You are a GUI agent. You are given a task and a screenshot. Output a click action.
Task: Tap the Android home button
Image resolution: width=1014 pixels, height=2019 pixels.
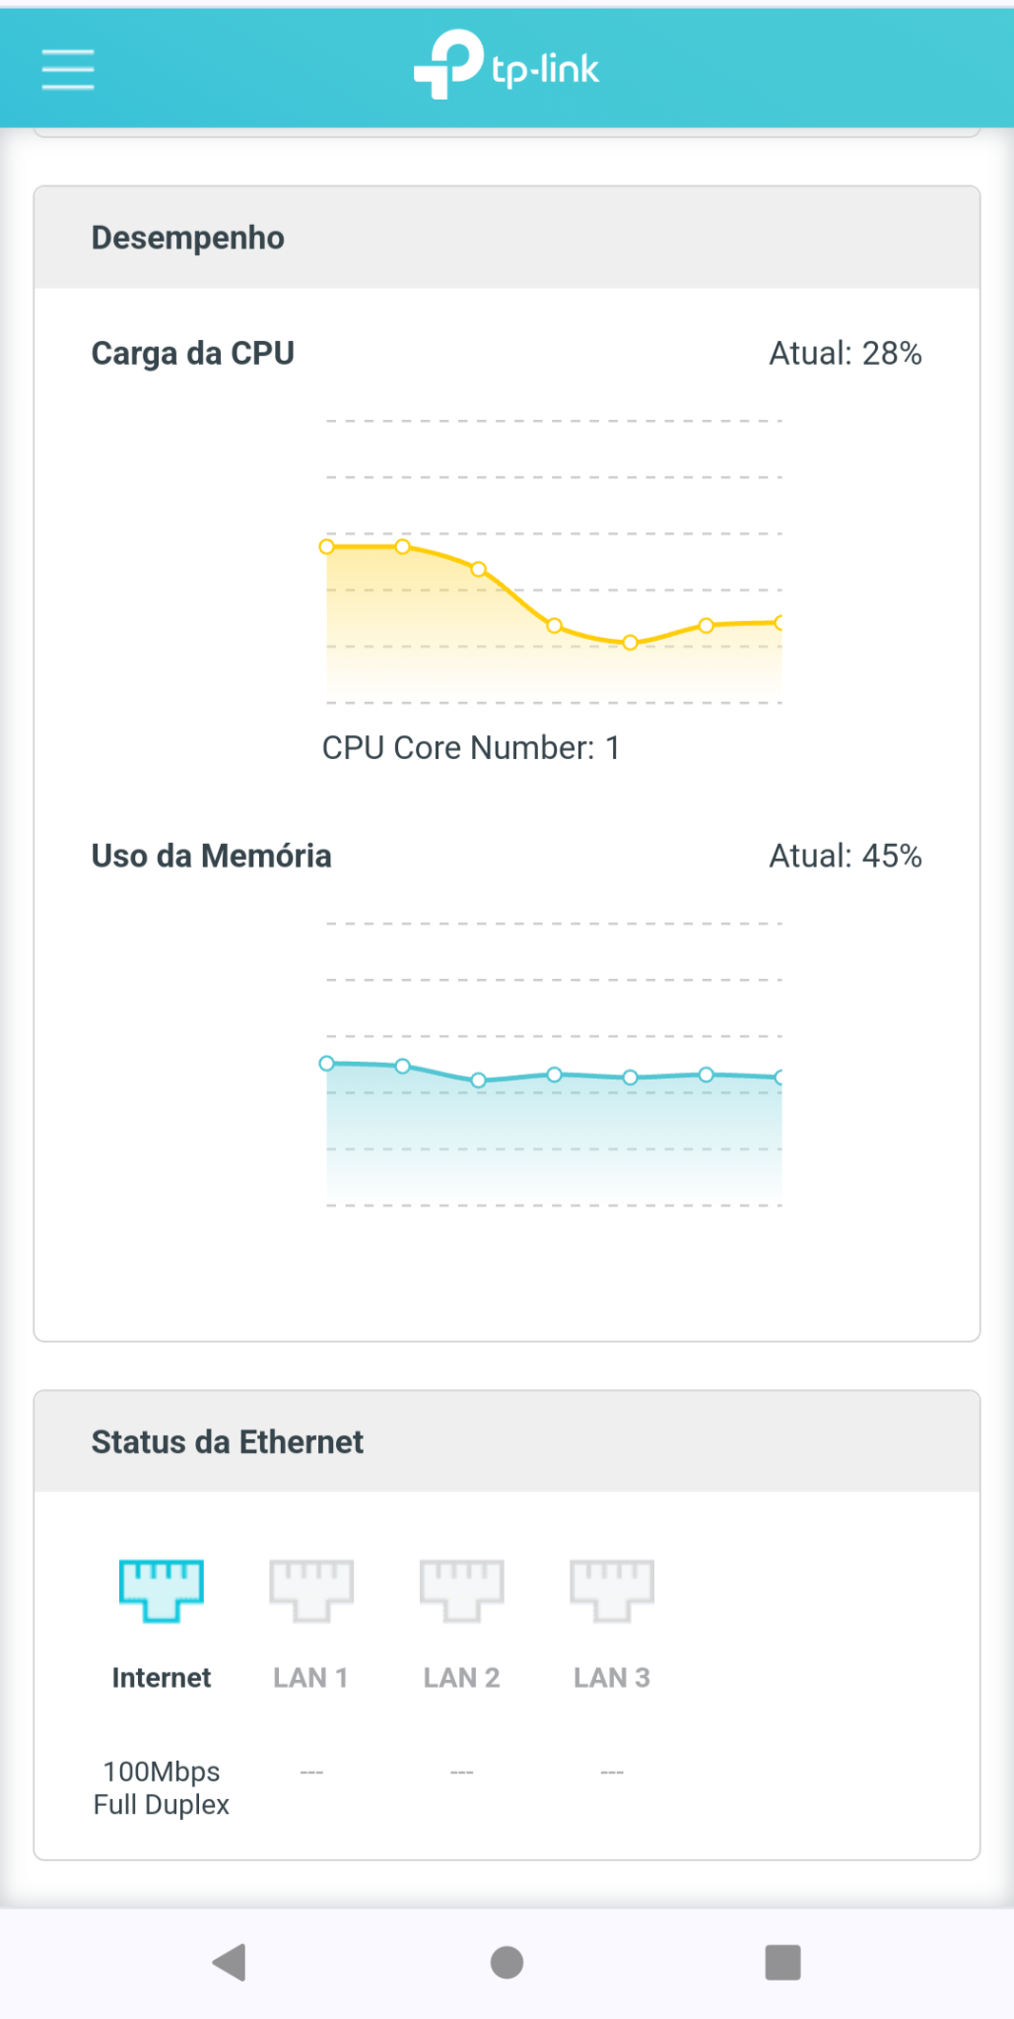[507, 1962]
